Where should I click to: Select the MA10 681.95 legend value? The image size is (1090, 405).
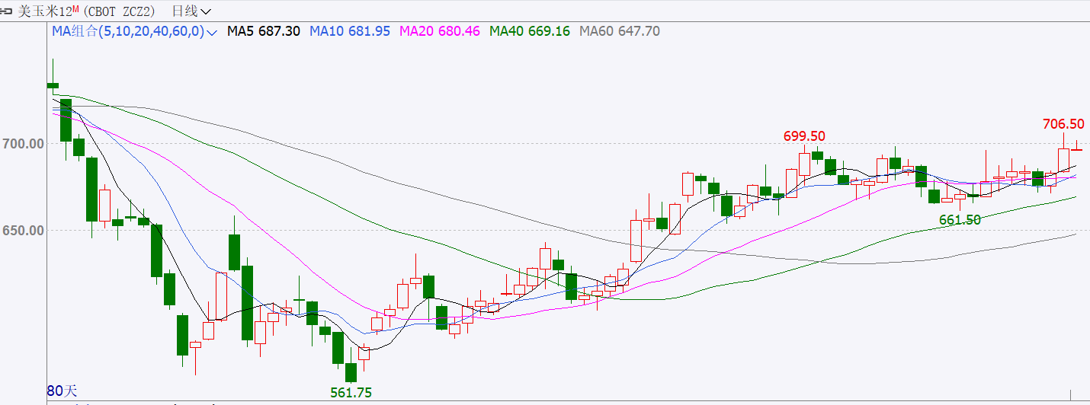350,31
